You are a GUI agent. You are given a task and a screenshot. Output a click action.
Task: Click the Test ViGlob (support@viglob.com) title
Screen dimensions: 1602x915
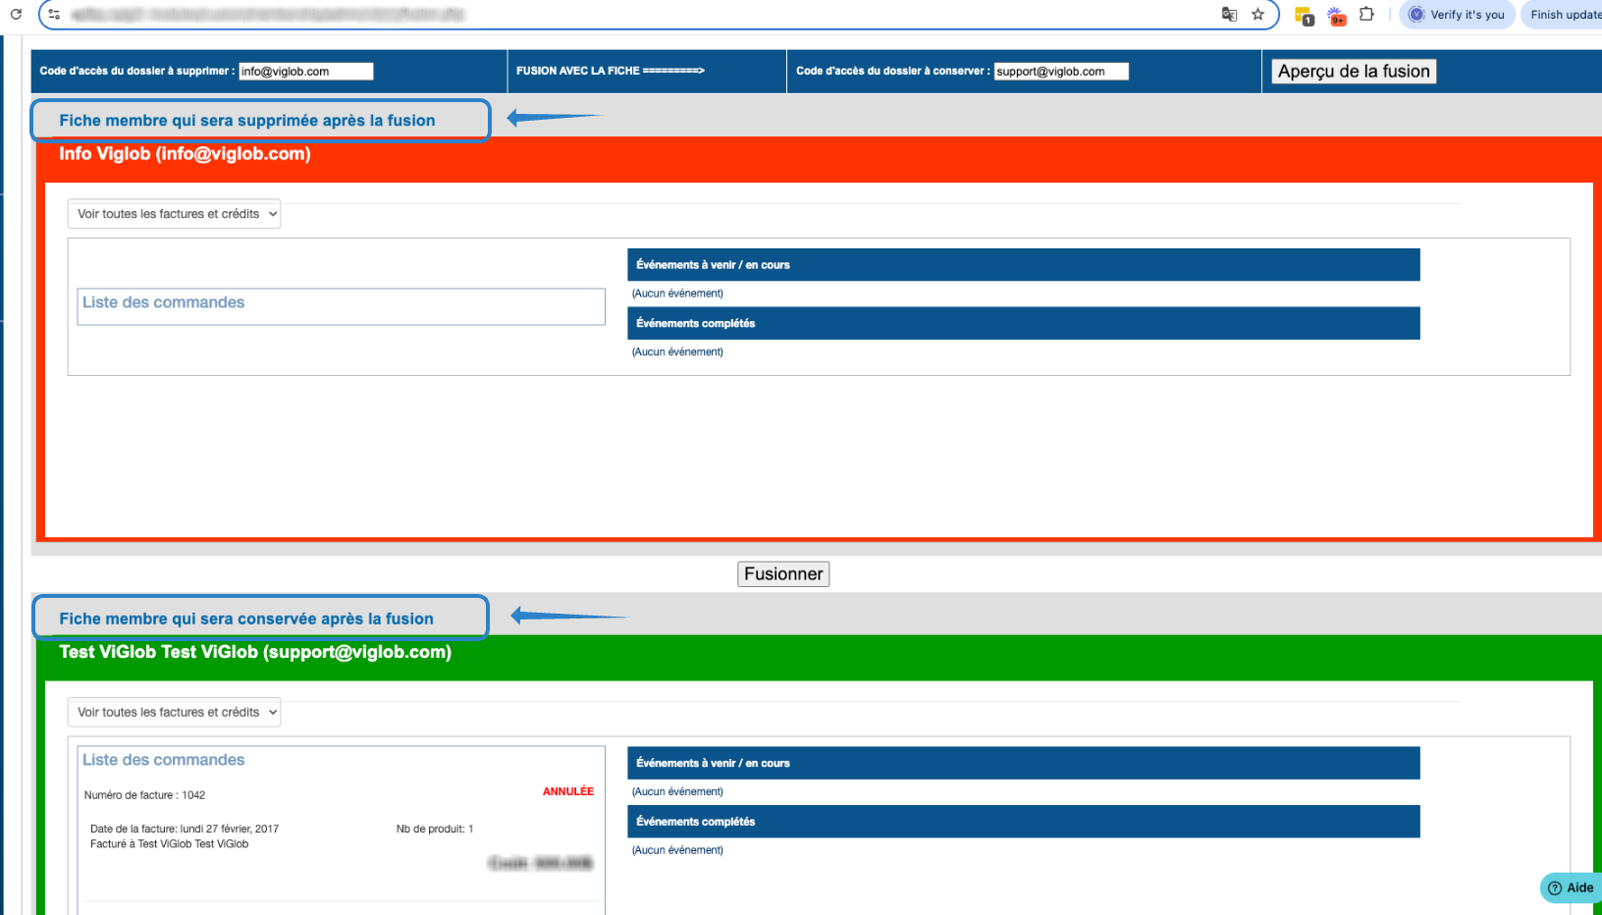(255, 652)
